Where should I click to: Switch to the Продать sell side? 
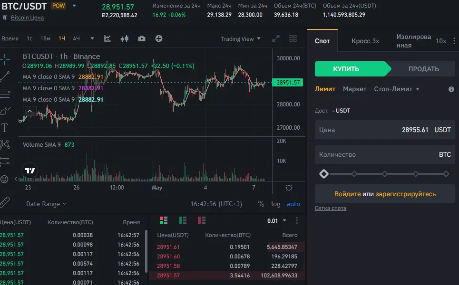(424, 69)
